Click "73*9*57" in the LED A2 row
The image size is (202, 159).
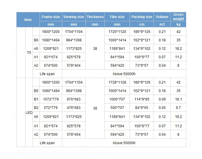tap(142, 135)
